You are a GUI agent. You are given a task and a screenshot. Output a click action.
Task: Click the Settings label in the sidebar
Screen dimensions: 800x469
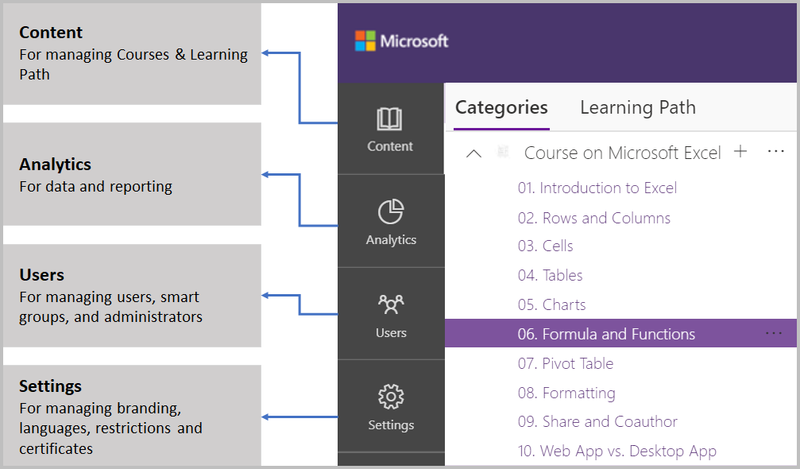pyautogui.click(x=391, y=425)
